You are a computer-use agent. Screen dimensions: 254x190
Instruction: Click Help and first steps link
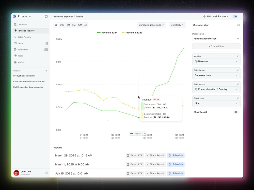coord(218,16)
